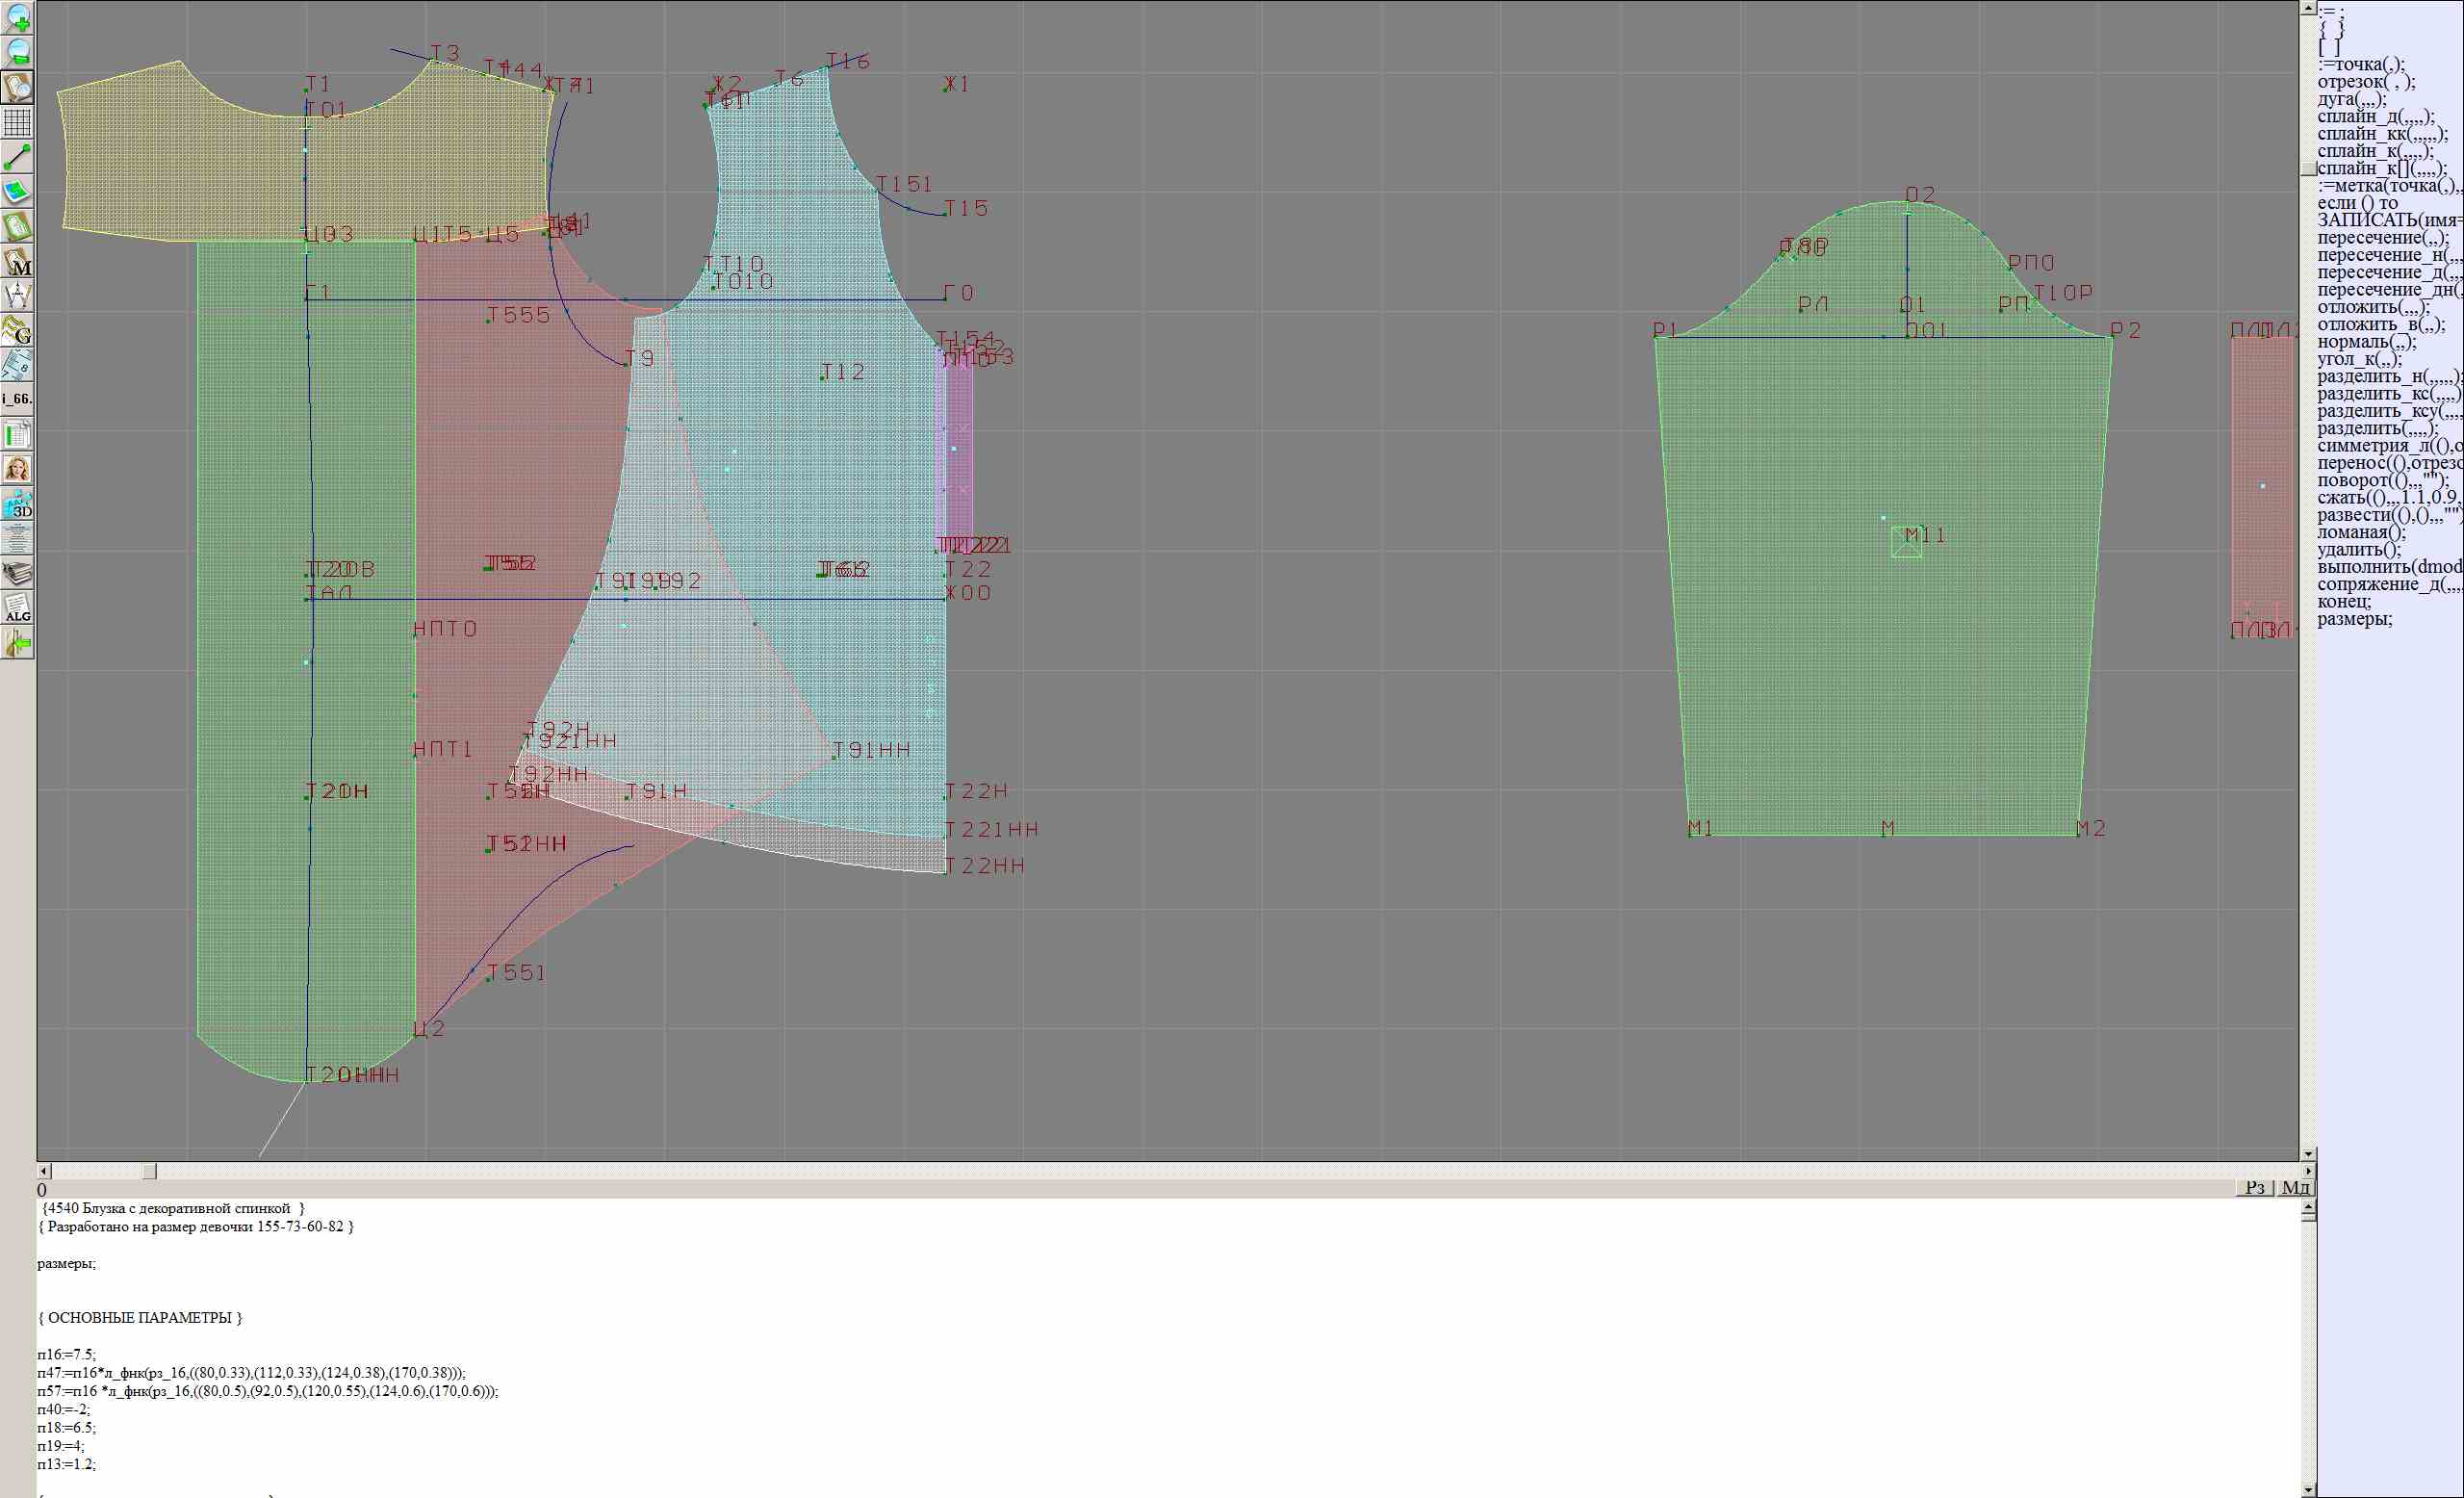Switch to the Рз tab
Image resolution: width=2464 pixels, height=1498 pixels.
[2254, 1187]
